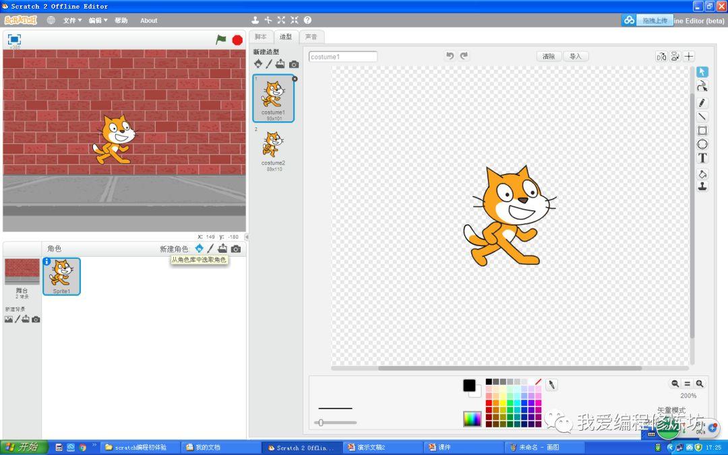
Task: Click the undo arrow in paint editor
Action: click(x=450, y=56)
